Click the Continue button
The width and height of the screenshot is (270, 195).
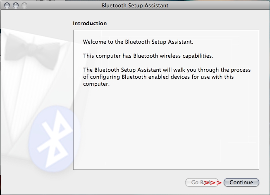click(x=241, y=182)
